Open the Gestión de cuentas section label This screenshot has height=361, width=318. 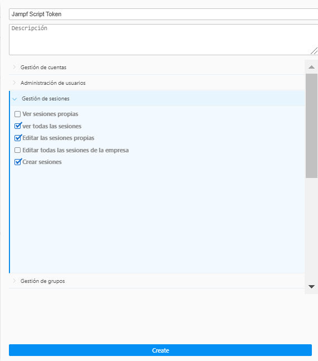pos(43,67)
